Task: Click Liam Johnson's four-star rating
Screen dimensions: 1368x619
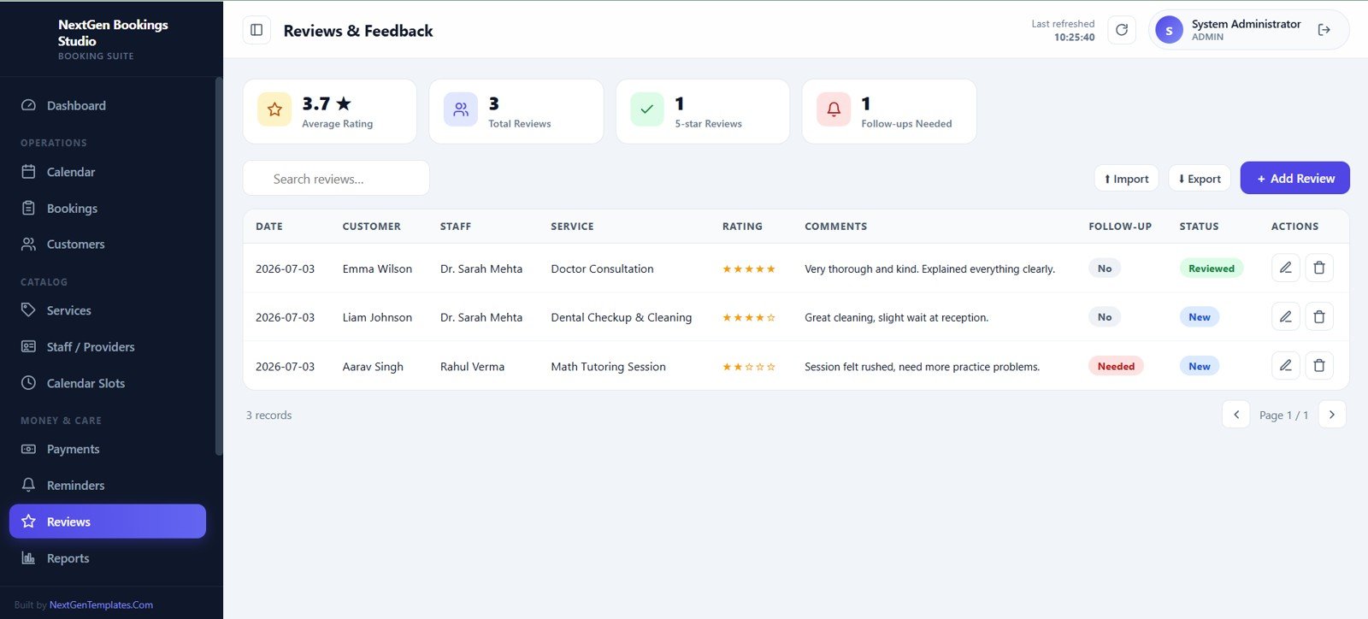Action: click(x=749, y=317)
